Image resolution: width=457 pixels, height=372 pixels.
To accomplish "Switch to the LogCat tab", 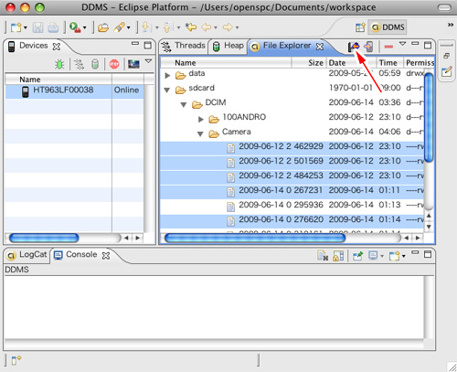I will coord(27,255).
